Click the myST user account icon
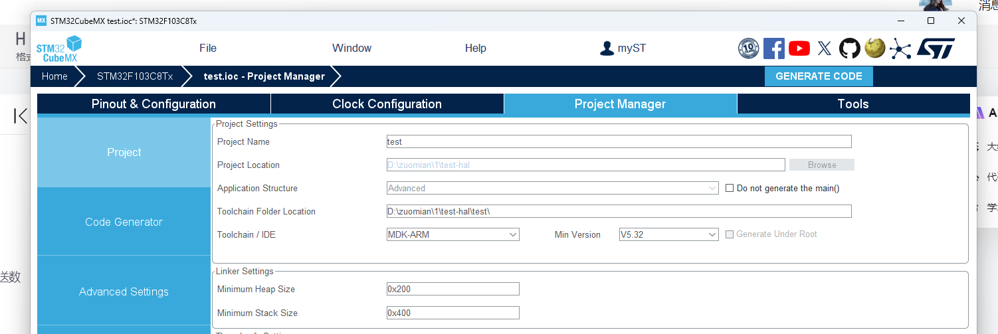This screenshot has height=334, width=998. (607, 48)
